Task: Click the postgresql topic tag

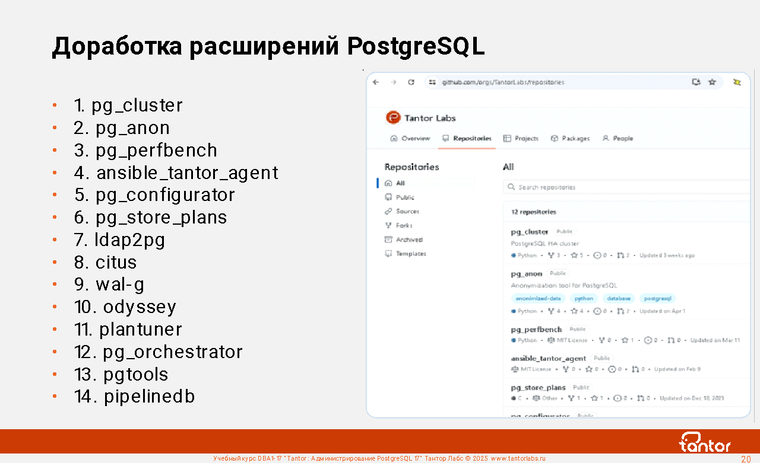Action: [x=657, y=299]
